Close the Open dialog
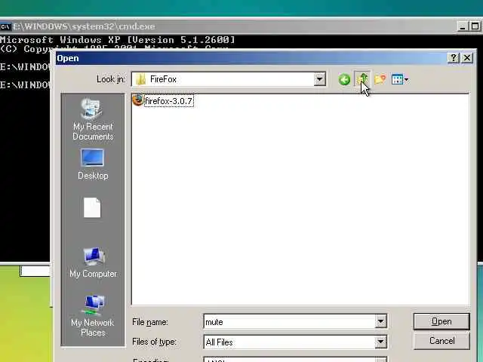483x362 pixels. [x=467, y=58]
